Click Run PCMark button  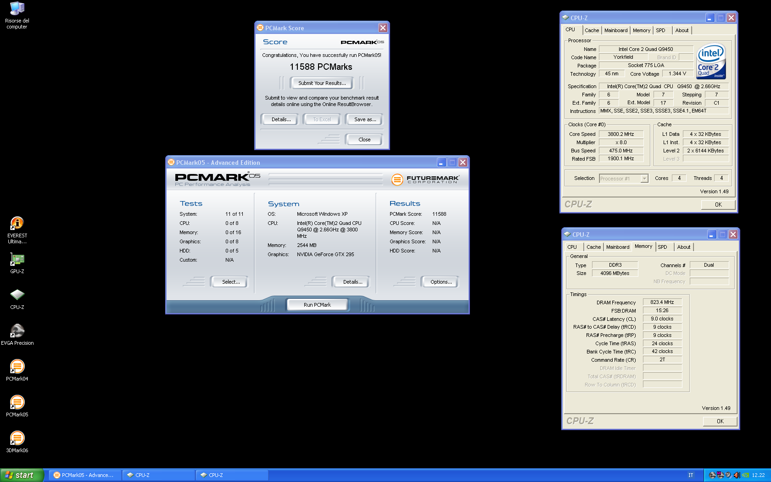[317, 305]
